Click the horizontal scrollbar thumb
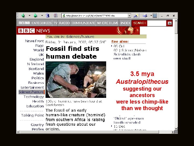194x146 pixels. 89,132
